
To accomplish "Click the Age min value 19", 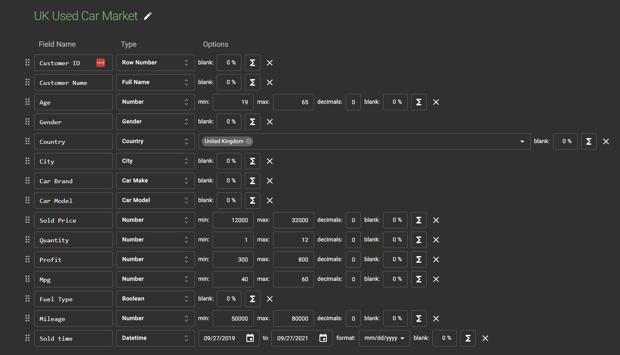I will pos(233,102).
